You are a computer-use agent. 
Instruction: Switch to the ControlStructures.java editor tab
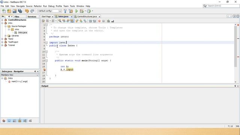pyautogui.click(x=87, y=16)
